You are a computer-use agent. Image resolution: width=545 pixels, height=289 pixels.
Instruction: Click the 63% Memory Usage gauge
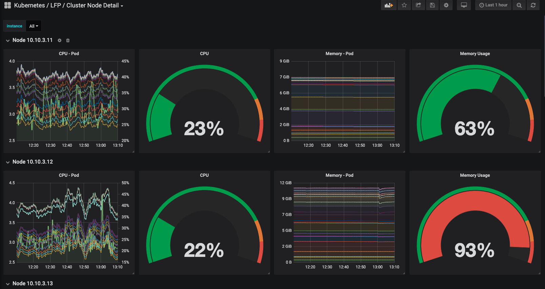475,105
